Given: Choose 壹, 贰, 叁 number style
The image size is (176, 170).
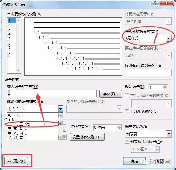Looking at the screenshot, I should (x=33, y=129).
